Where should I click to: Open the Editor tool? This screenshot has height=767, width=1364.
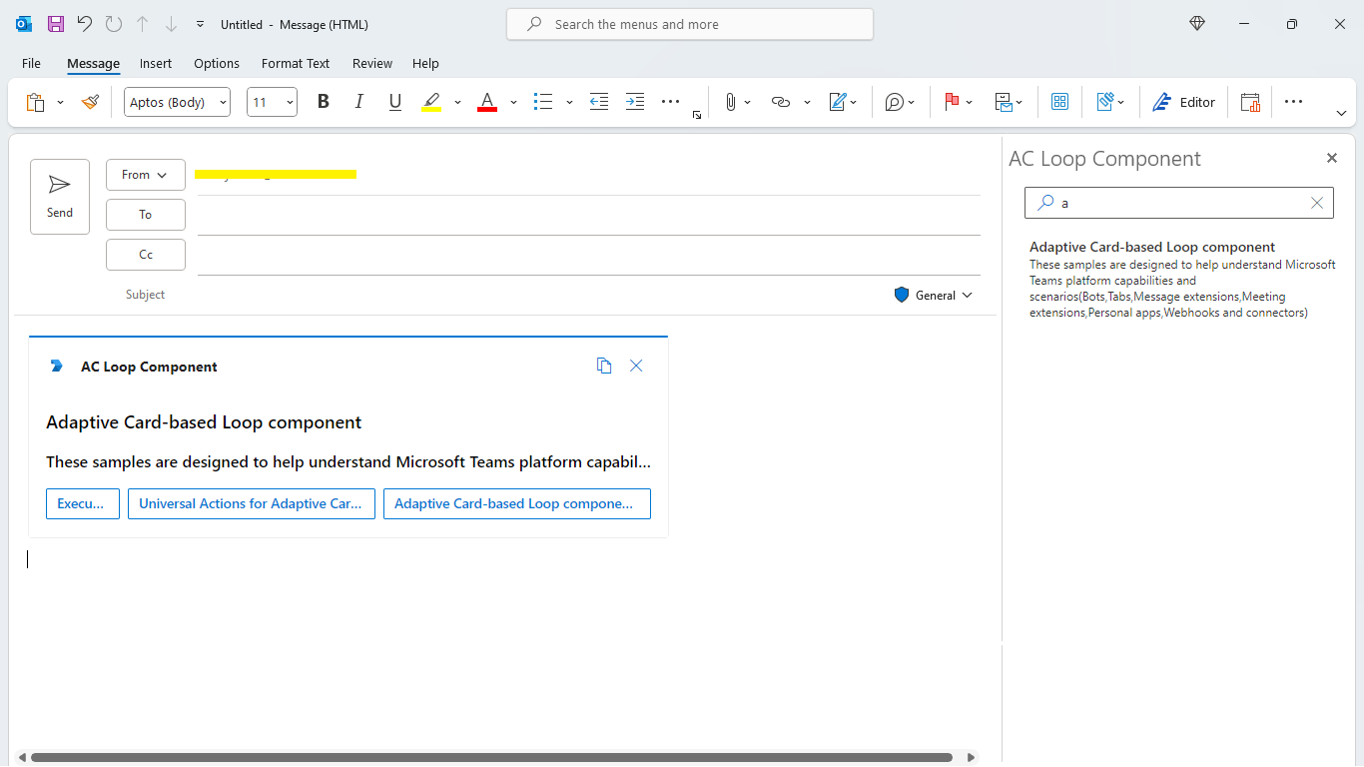1183,102
